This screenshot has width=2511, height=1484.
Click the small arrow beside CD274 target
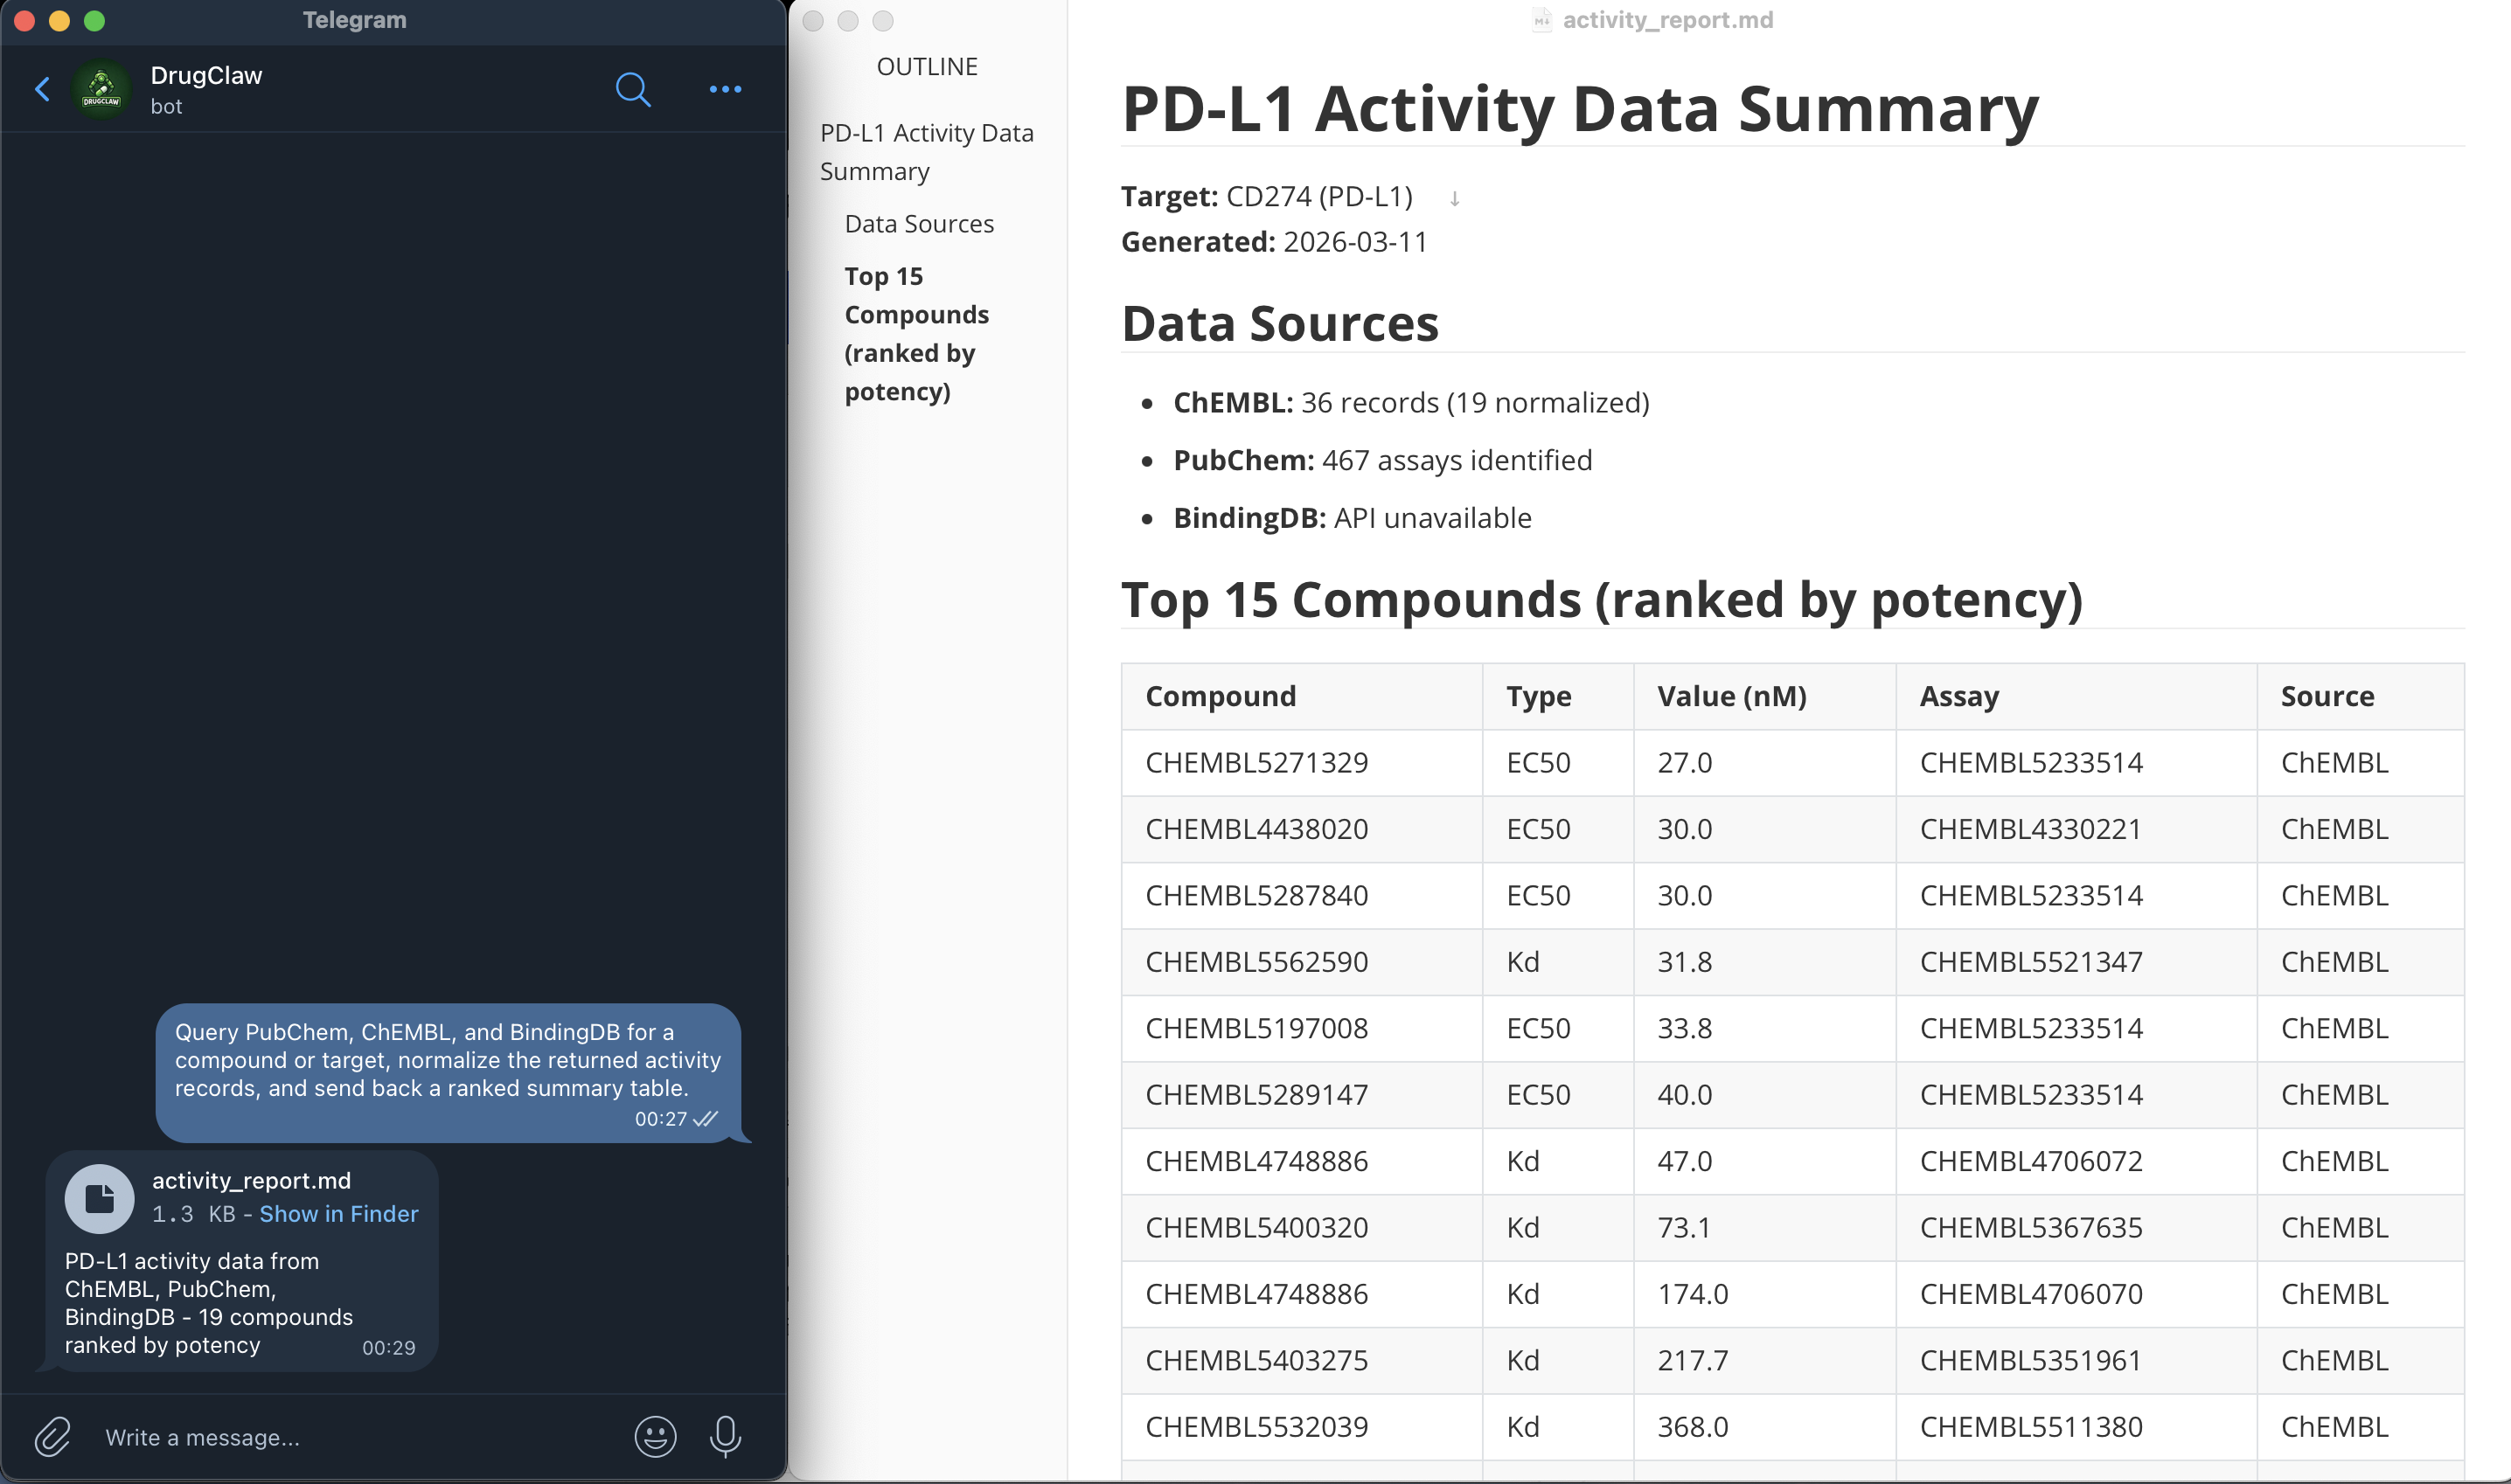click(x=1455, y=199)
